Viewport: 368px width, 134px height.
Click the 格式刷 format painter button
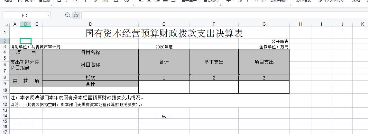[x=44, y=1]
